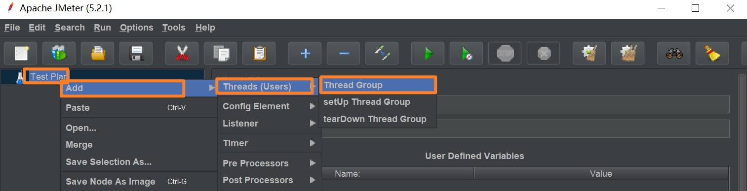The image size is (747, 191).
Task: Click the Open file folder icon
Action: click(97, 53)
